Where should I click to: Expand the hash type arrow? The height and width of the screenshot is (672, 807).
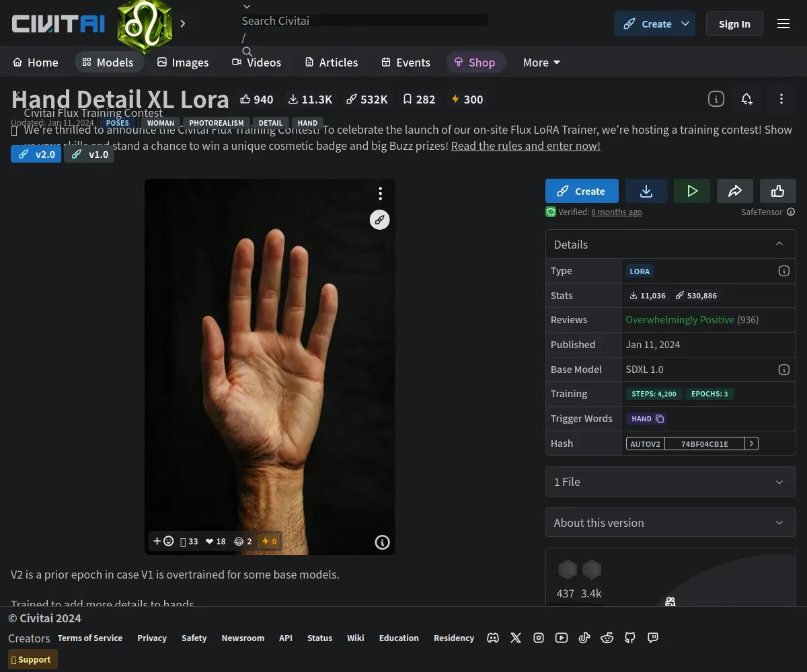click(752, 444)
